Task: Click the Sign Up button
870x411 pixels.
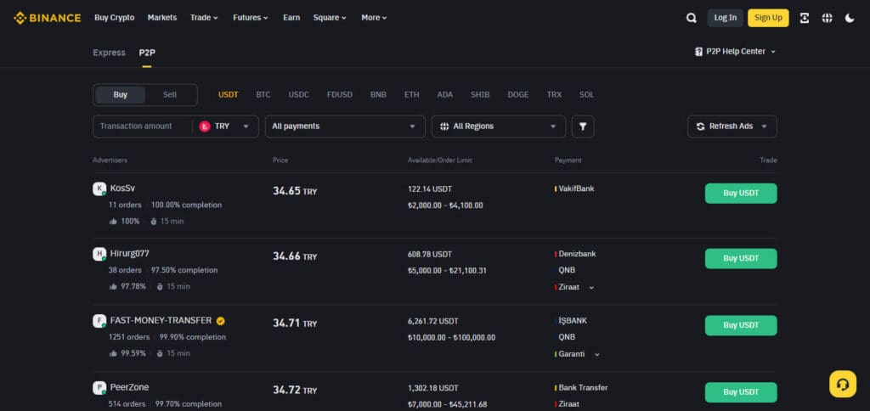Action: pos(768,18)
